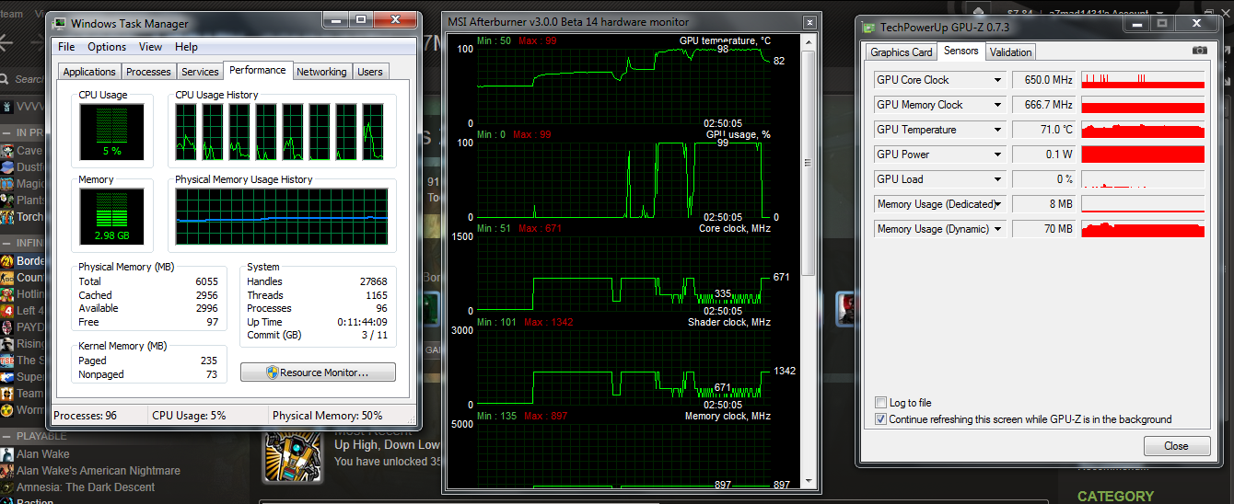Open the GPU Power sensor dropdown
The image size is (1234, 504).
pyautogui.click(x=997, y=155)
